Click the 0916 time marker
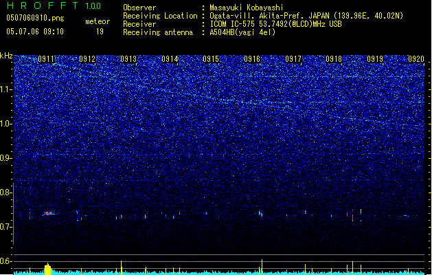This screenshot has height=275, width=432. tap(252, 59)
